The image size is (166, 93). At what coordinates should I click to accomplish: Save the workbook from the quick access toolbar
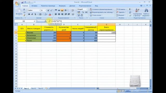point(22,2)
